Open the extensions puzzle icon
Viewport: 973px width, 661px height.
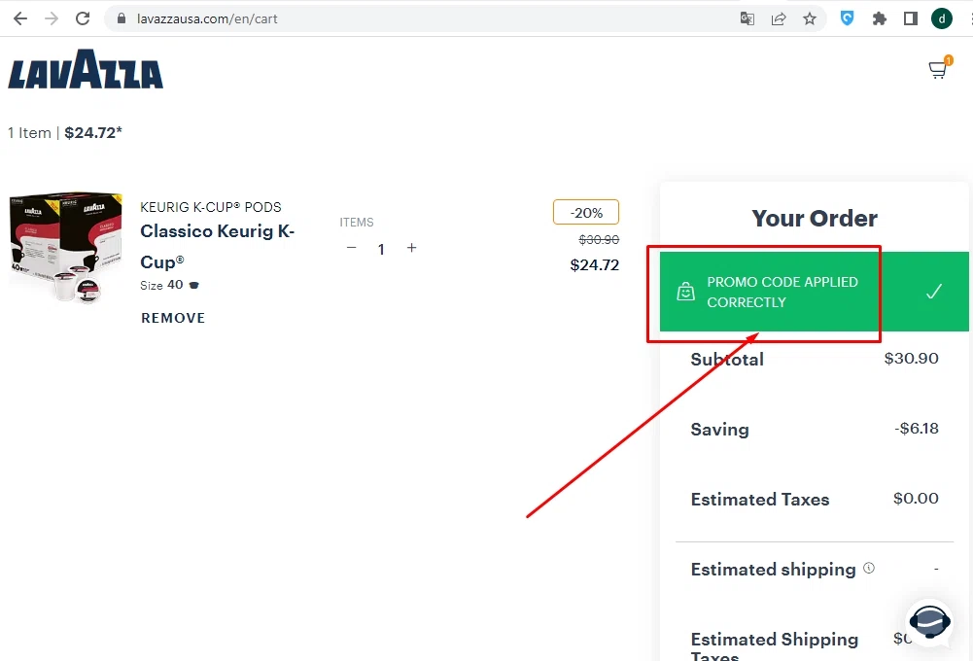tap(880, 18)
